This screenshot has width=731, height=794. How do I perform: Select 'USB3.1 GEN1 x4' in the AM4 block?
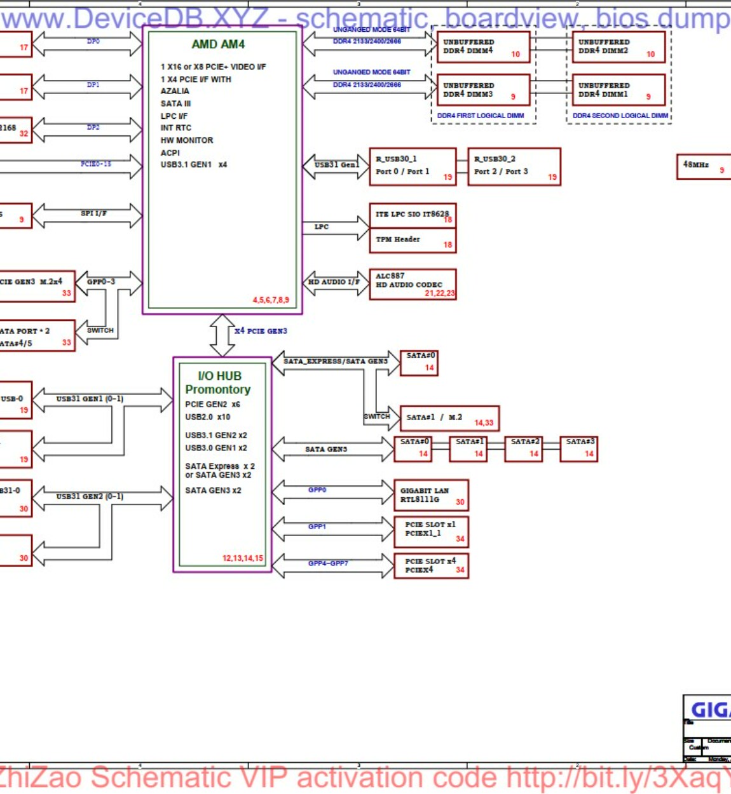tap(193, 165)
